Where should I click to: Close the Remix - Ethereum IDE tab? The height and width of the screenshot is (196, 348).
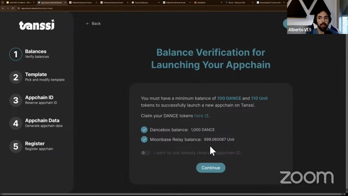[253, 3]
